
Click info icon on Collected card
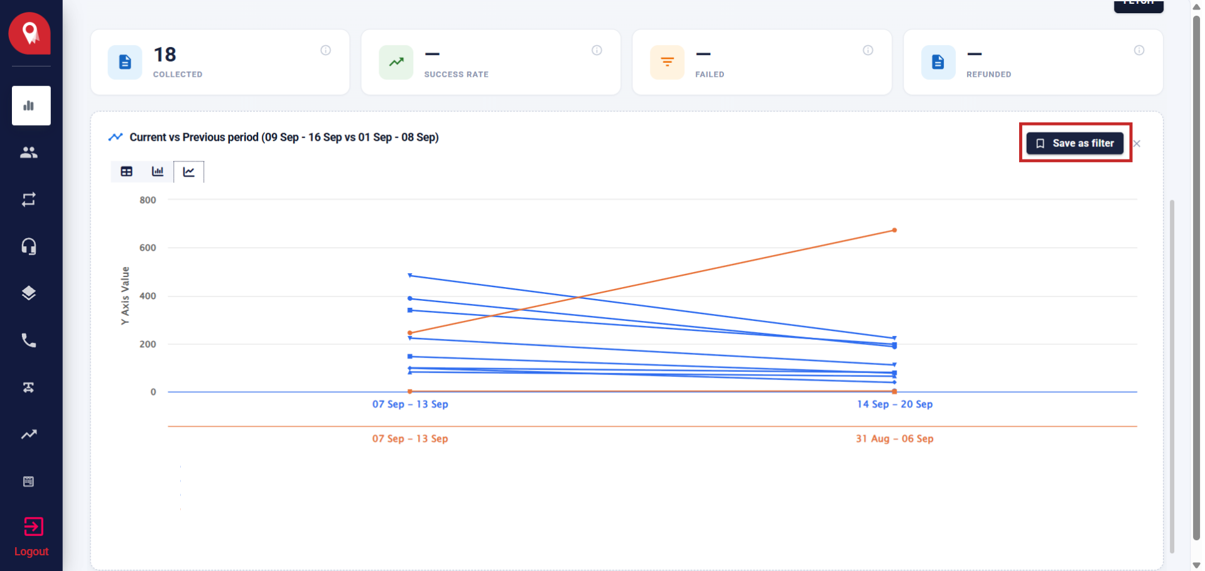[x=326, y=50]
